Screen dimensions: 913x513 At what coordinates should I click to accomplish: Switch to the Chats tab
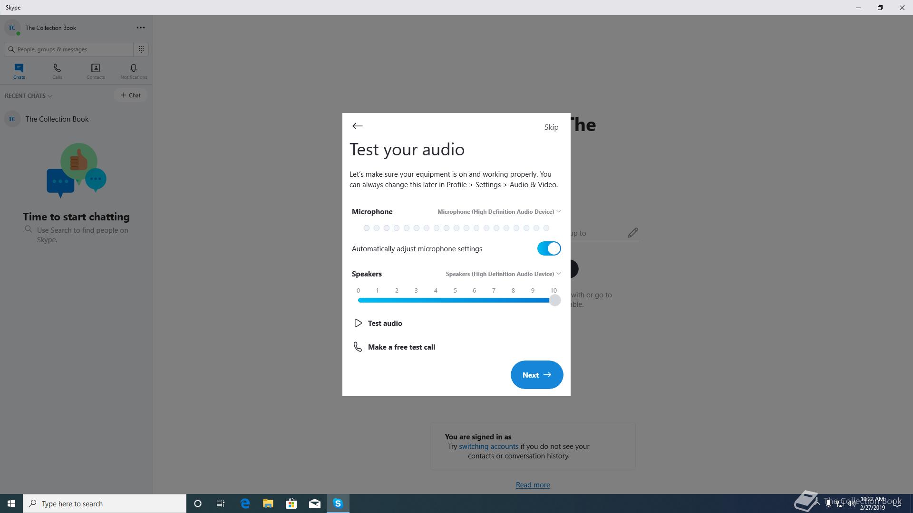19,71
